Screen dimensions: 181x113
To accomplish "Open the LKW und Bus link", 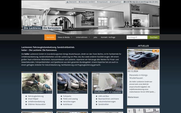I will [104, 96].
